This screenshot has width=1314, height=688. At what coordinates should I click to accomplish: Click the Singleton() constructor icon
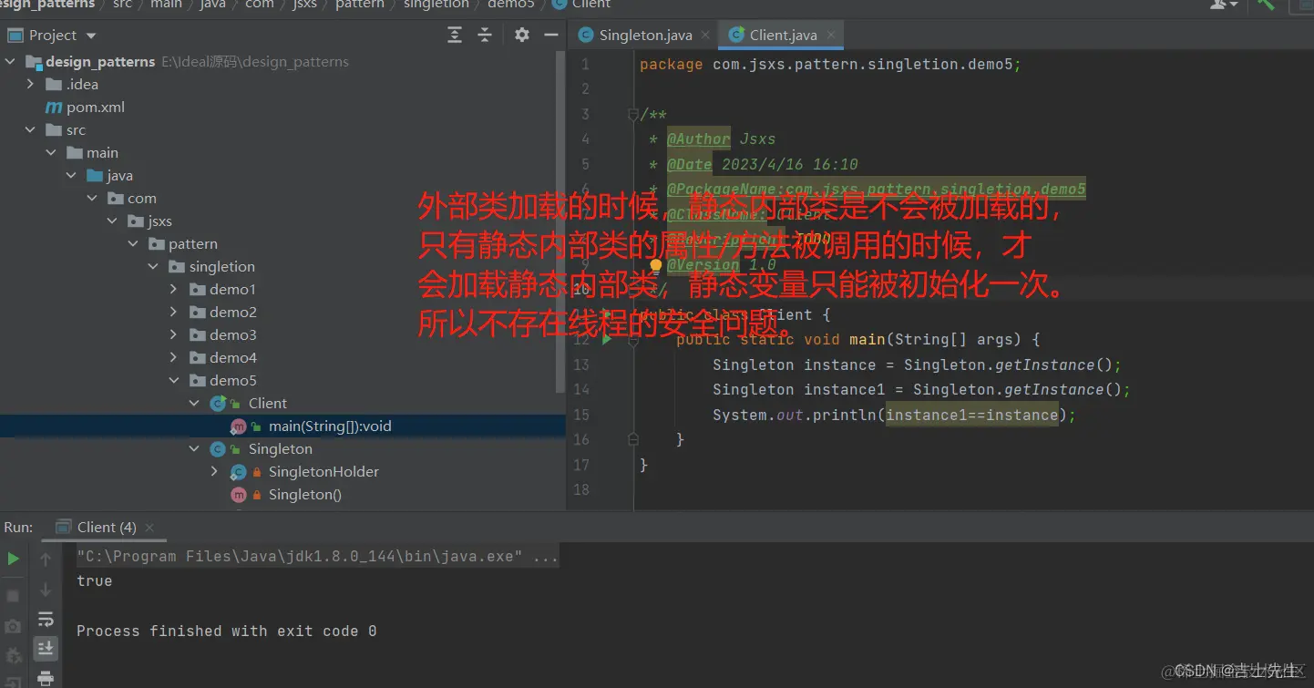pos(239,494)
